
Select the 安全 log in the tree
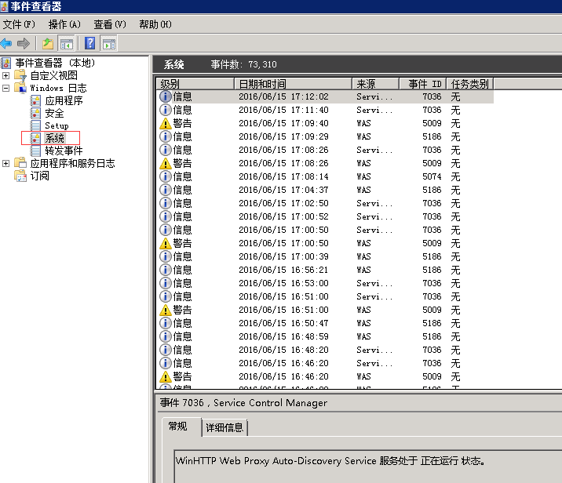pos(54,113)
